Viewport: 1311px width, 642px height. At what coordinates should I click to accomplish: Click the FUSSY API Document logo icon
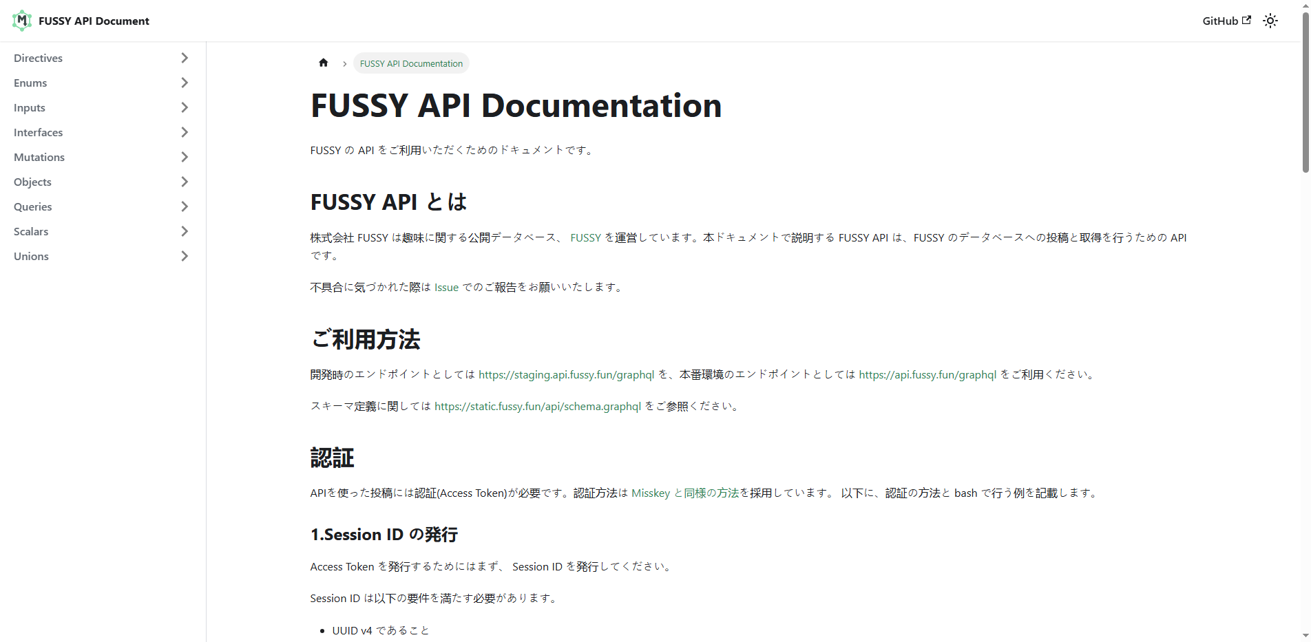tap(21, 20)
